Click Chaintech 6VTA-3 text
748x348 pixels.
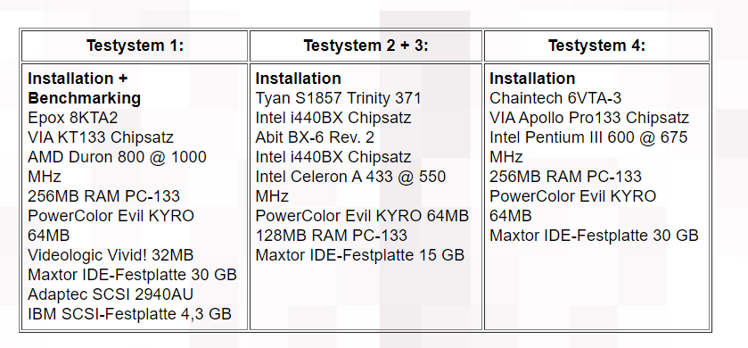(x=555, y=98)
